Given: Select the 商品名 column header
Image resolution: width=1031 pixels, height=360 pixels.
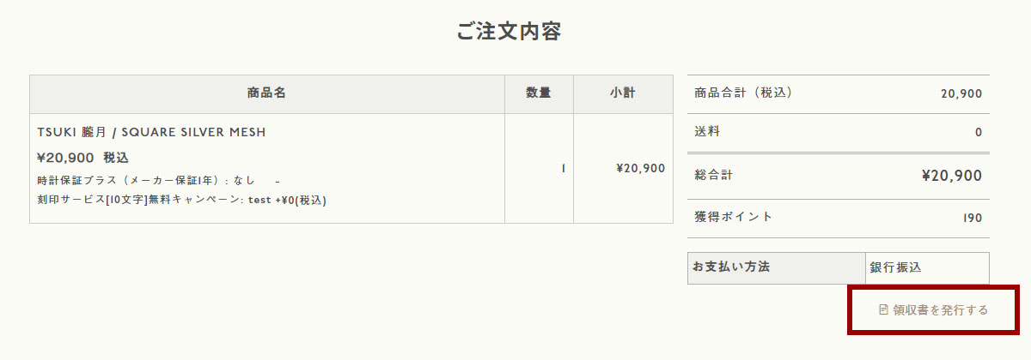Looking at the screenshot, I should coord(266,93).
